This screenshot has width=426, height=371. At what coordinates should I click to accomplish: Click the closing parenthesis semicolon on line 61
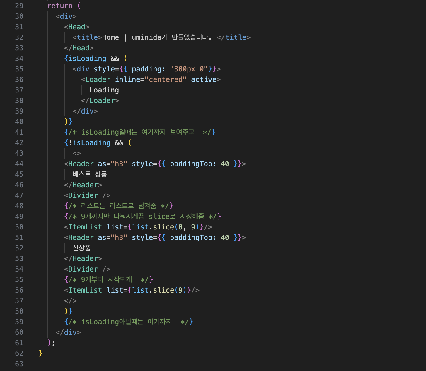[51, 343]
